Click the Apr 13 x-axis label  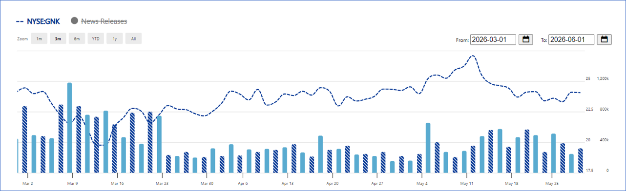coord(288,184)
